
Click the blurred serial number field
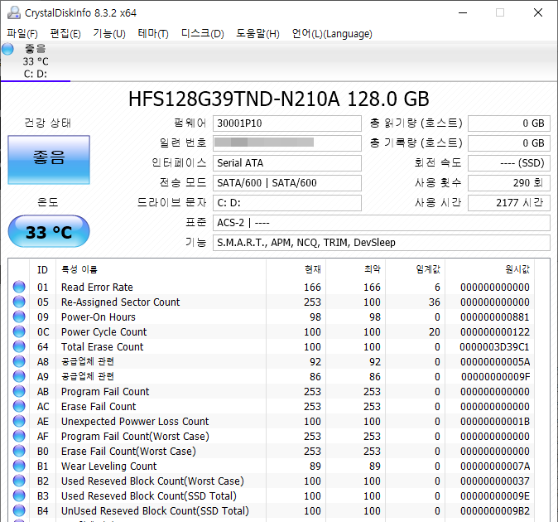pos(286,143)
